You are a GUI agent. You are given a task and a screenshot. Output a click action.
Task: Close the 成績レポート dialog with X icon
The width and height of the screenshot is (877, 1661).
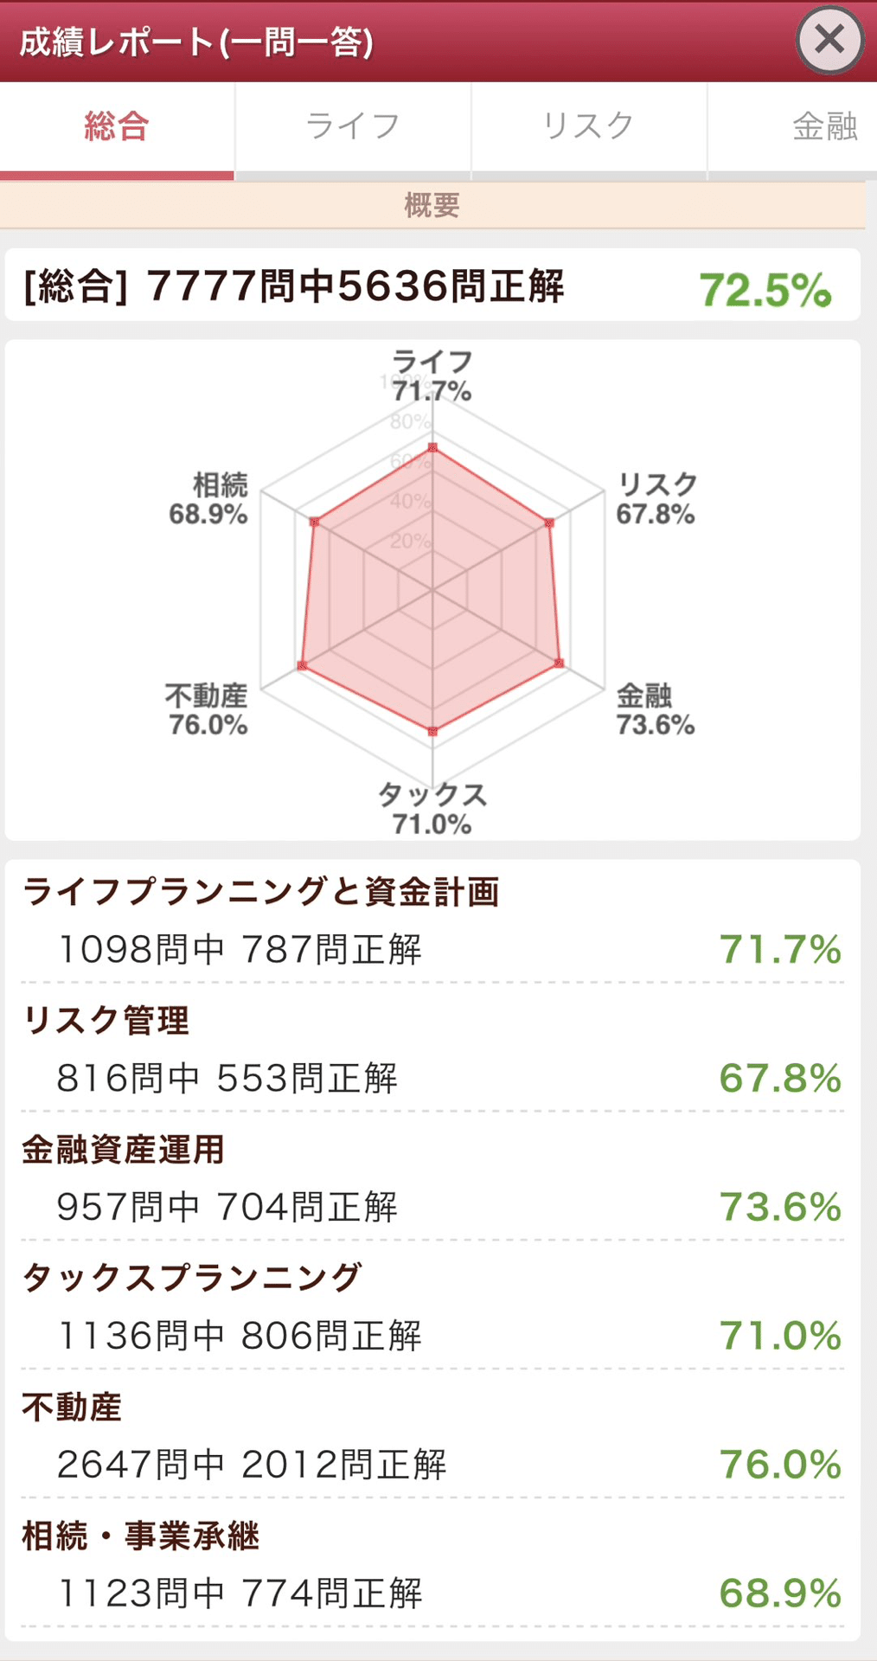829,40
